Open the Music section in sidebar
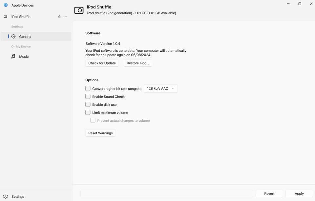Viewport: 315px width, 201px height. point(24,57)
